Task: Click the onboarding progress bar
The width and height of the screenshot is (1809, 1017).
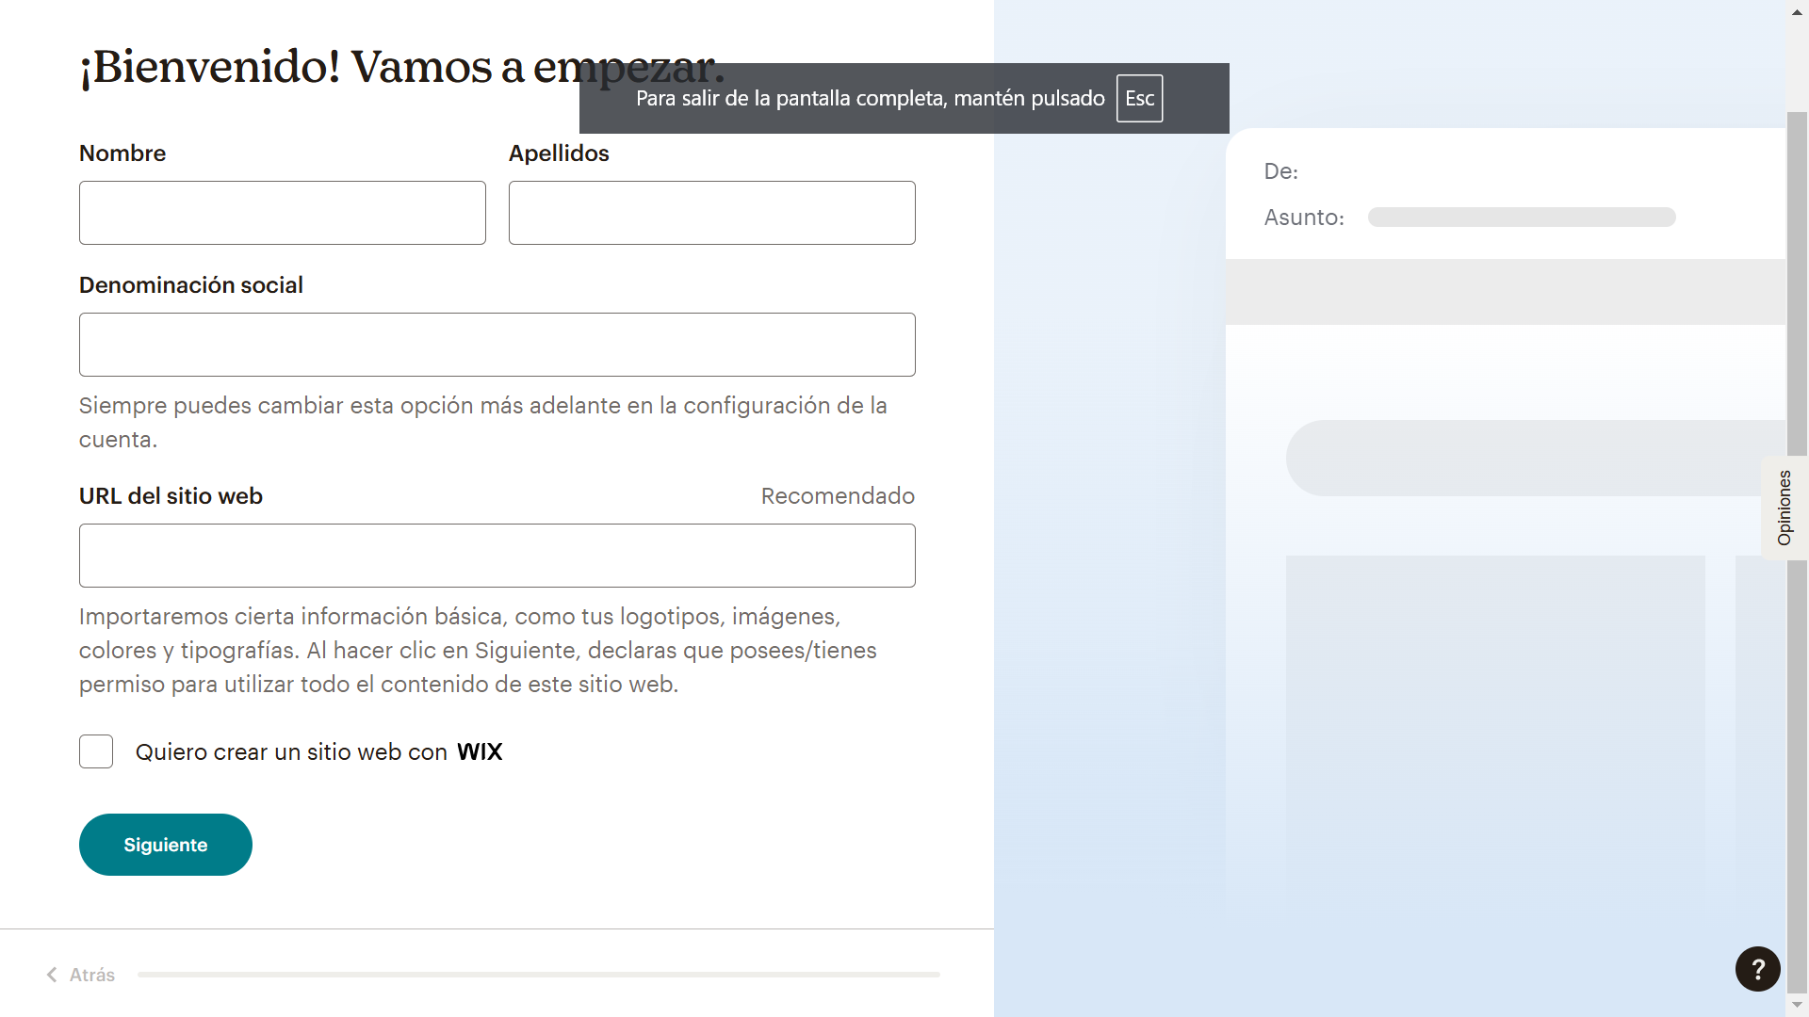Action: tap(539, 975)
